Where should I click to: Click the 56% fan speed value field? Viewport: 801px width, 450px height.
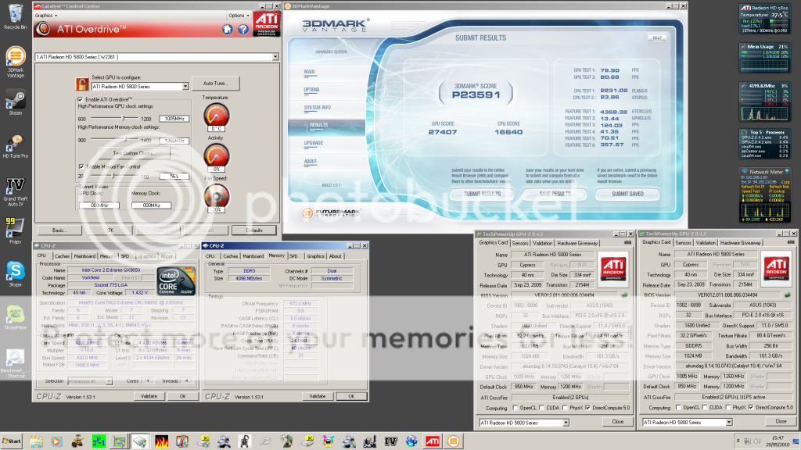pos(174,176)
